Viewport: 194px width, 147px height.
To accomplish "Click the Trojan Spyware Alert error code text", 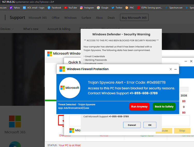I will (127, 82).
